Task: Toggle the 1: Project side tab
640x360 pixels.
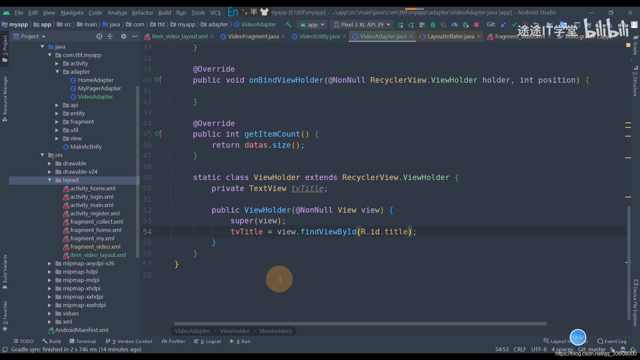Action: [5, 49]
